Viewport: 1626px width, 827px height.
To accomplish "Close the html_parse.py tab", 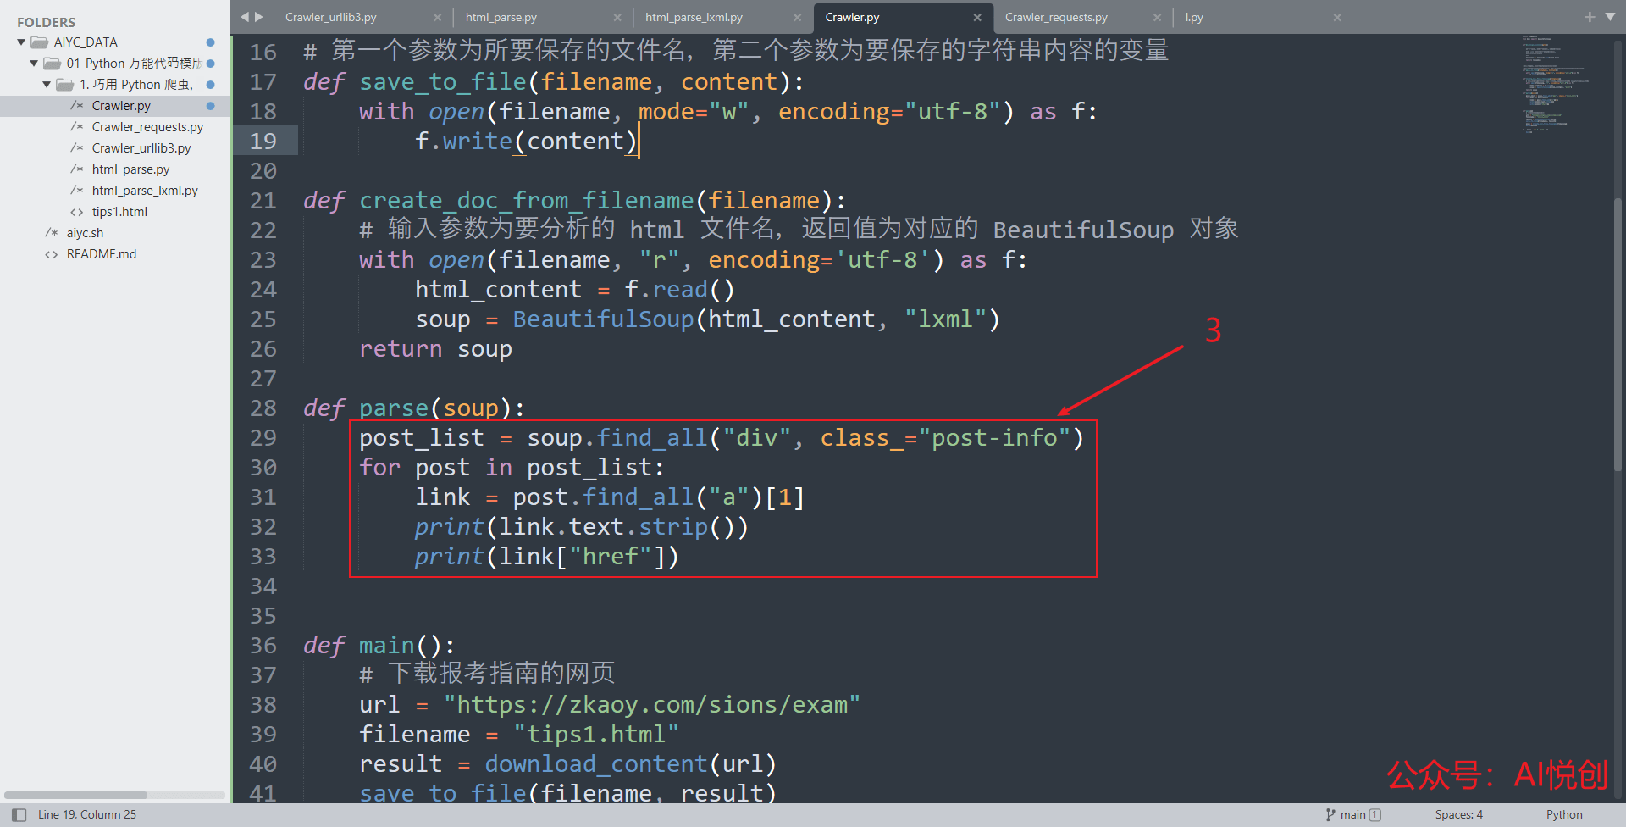I will click(617, 17).
